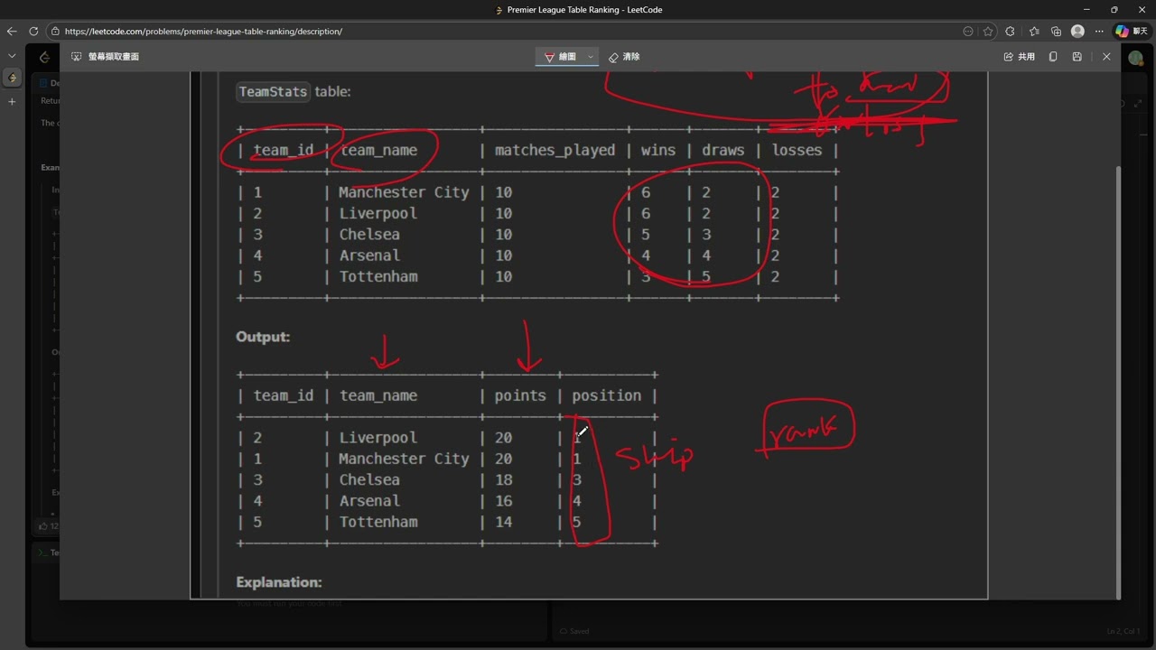Save the captured screenshot
This screenshot has height=650, width=1156.
click(x=1077, y=57)
